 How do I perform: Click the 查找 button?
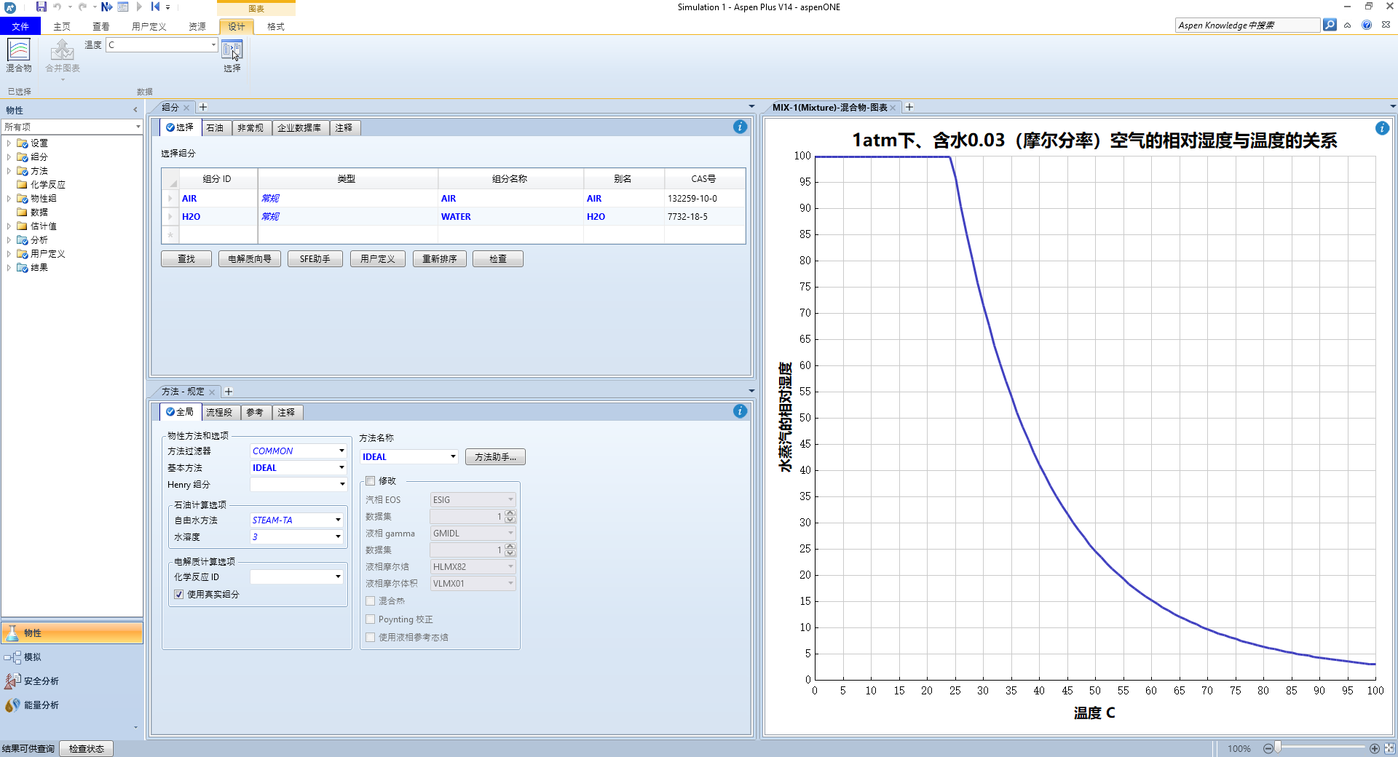186,258
